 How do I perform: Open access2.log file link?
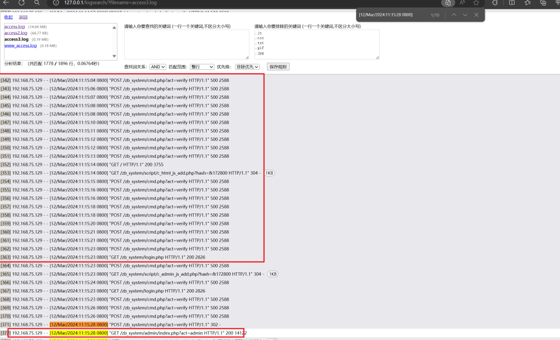pyautogui.click(x=15, y=33)
